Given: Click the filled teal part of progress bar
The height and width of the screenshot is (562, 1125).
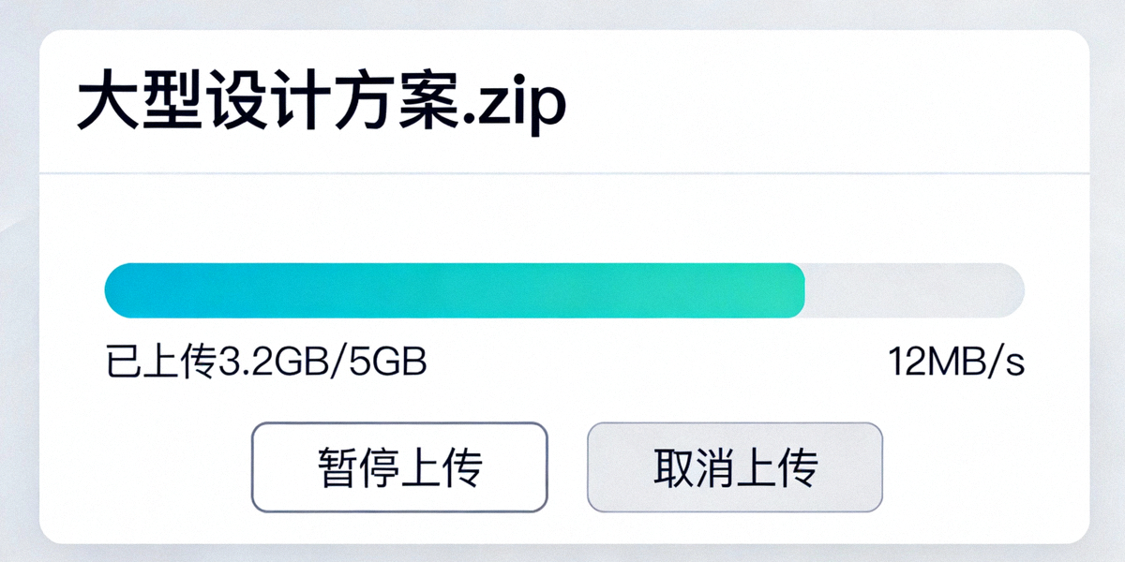Looking at the screenshot, I should (450, 290).
